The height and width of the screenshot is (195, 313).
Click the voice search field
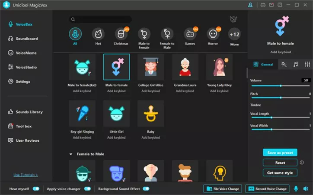pyautogui.click(x=100, y=19)
